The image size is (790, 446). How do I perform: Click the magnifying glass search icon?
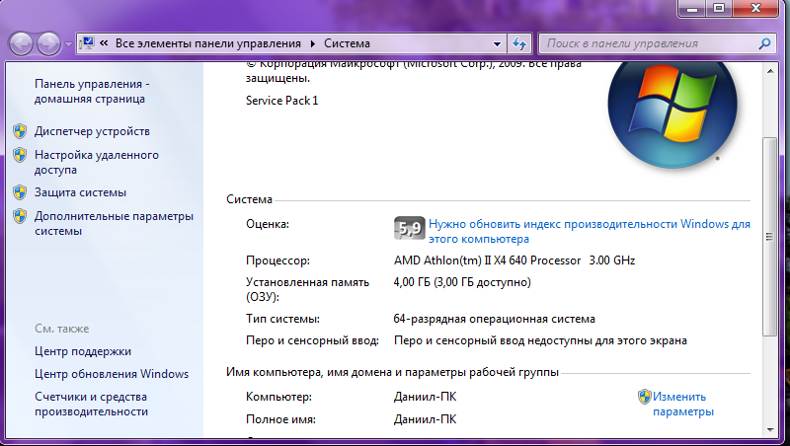click(764, 43)
